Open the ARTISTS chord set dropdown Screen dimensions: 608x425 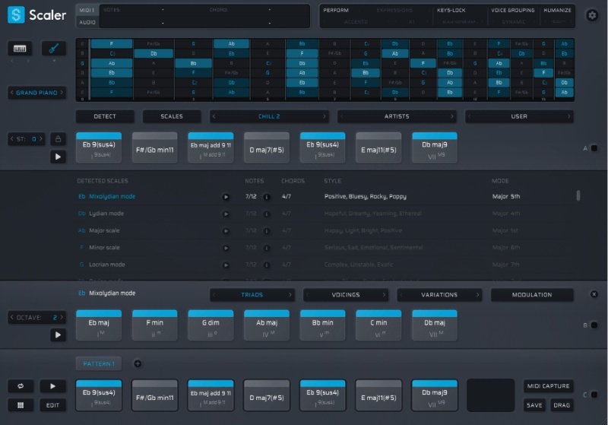(x=397, y=116)
